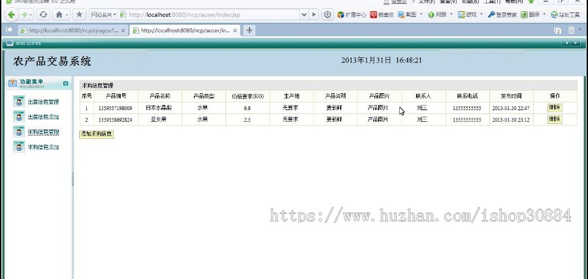Click product number 1359558692824
Image resolution: width=588 pixels, height=279 pixels.
pyautogui.click(x=116, y=120)
